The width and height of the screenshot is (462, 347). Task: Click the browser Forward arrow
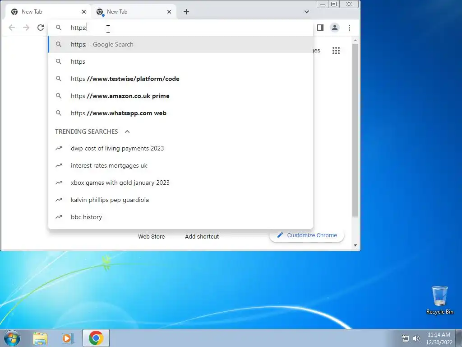[x=26, y=28]
